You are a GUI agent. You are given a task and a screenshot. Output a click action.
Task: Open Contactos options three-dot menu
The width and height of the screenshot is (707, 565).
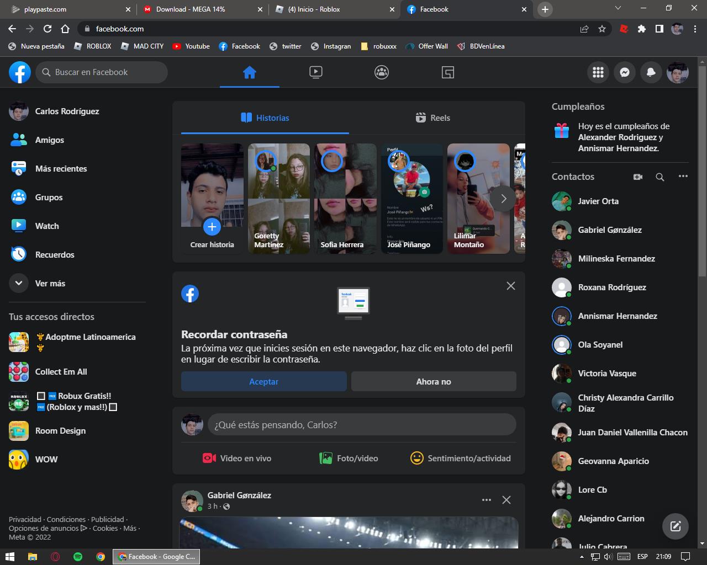coord(683,177)
